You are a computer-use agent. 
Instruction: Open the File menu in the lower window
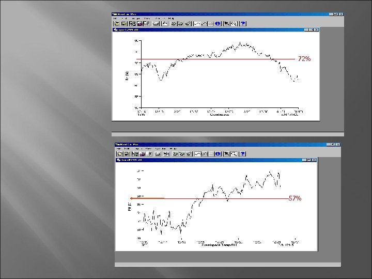pyautogui.click(x=119, y=148)
